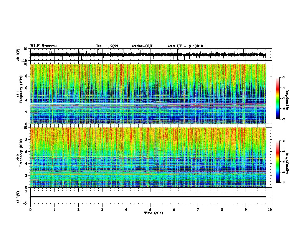Click the "ch.3(V)" axis label
This screenshot has height=235, width=304.
tap(18, 197)
